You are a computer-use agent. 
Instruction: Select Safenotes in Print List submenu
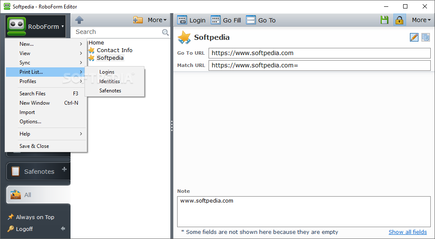[x=115, y=90]
